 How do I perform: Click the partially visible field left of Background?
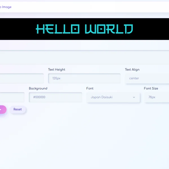tap(12, 97)
